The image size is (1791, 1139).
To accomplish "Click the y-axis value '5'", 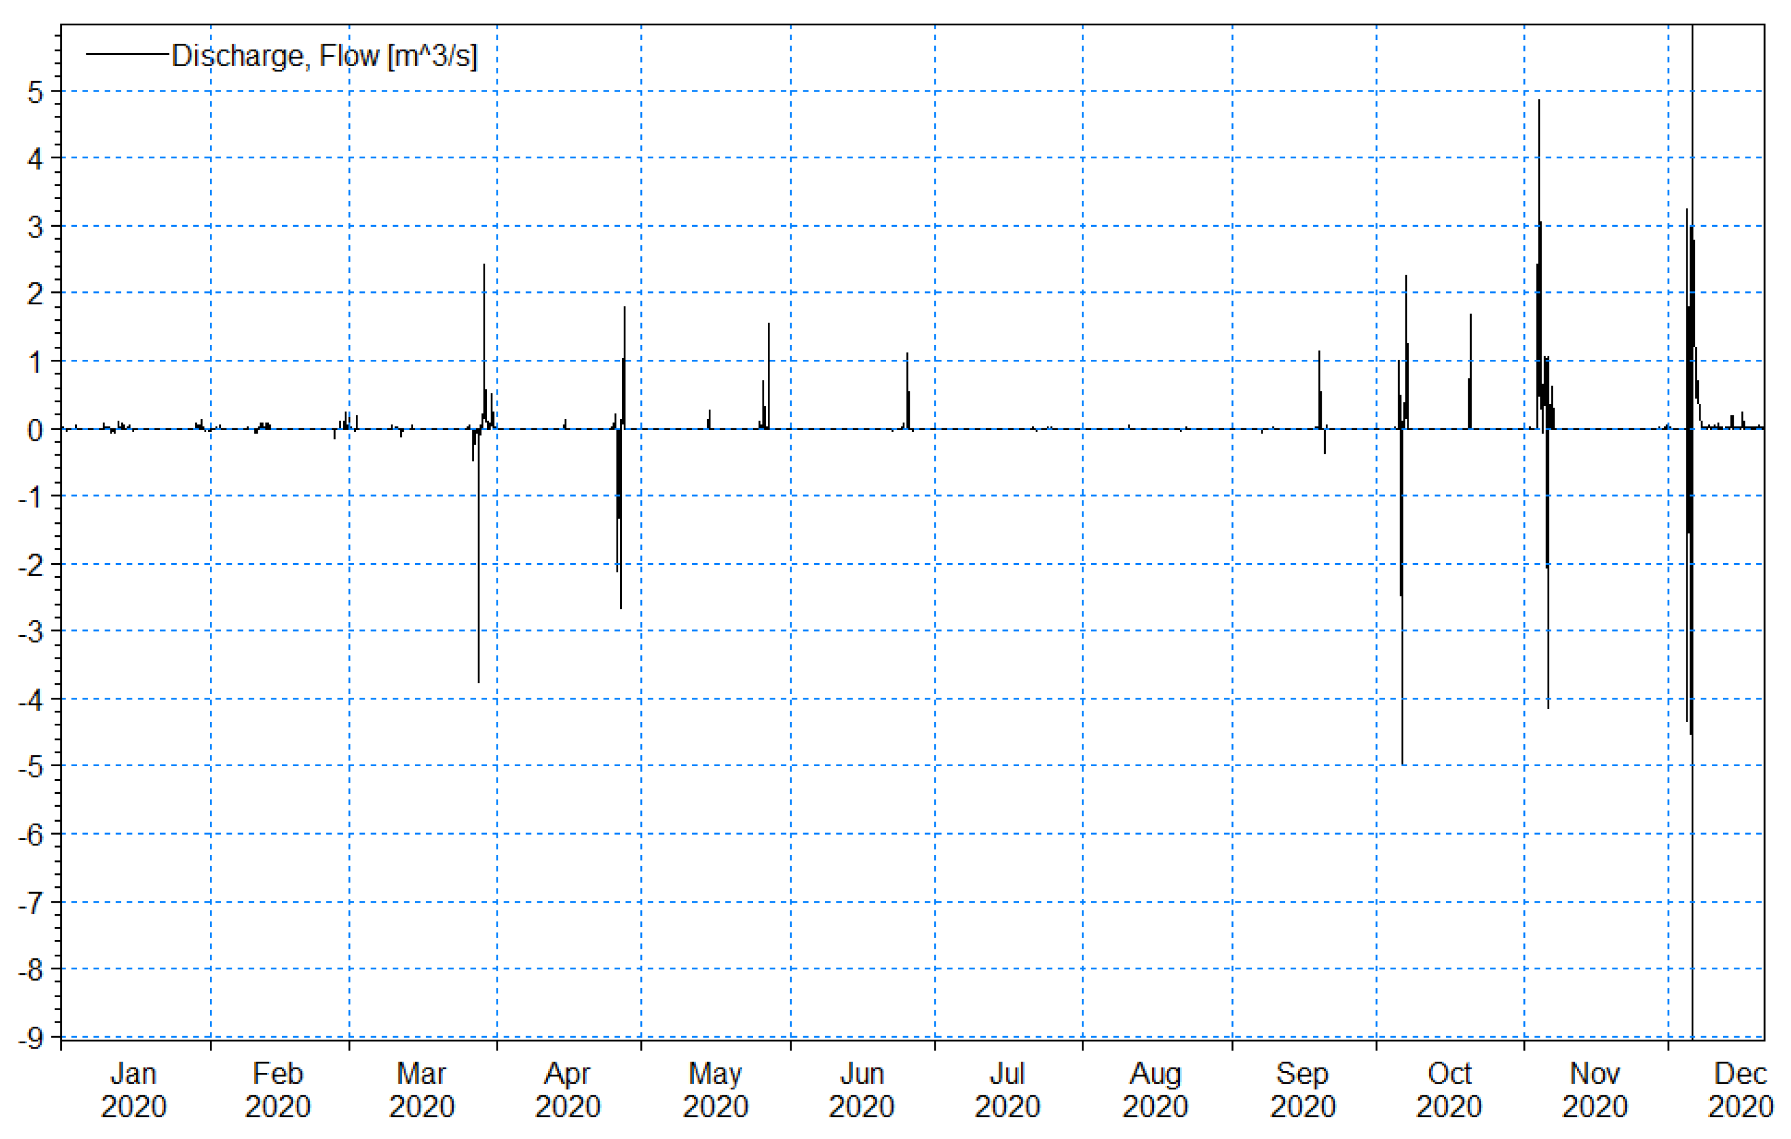I will tap(35, 92).
